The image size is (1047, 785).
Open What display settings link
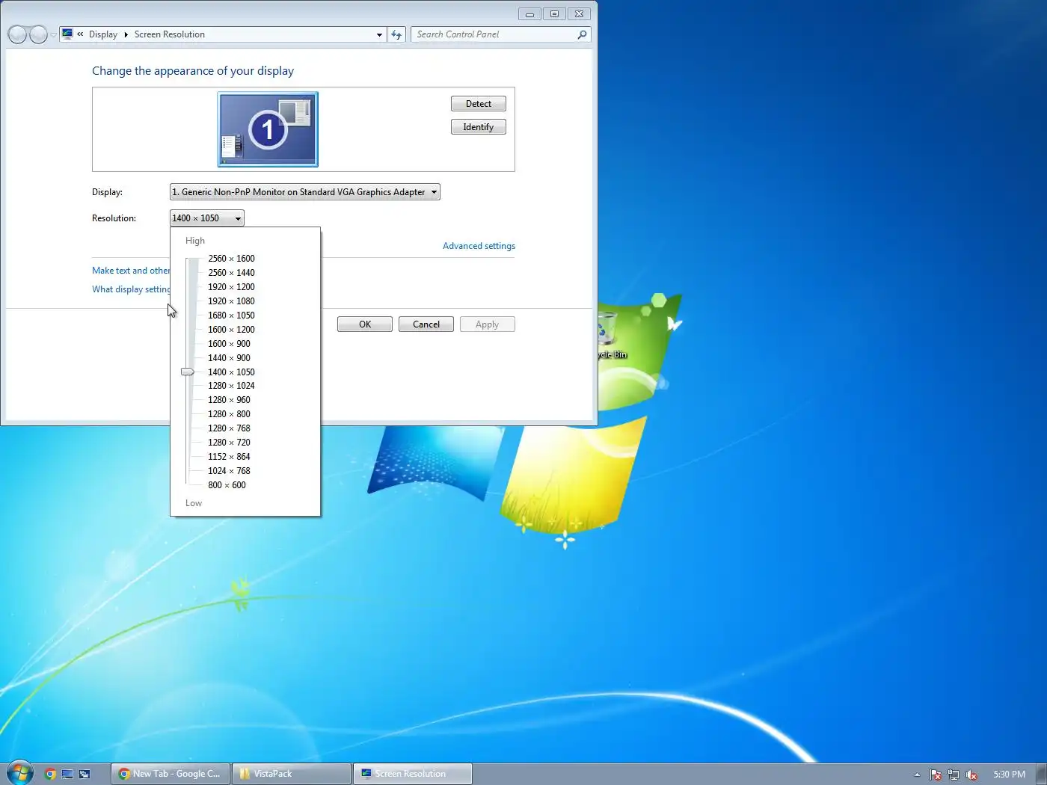coord(131,289)
